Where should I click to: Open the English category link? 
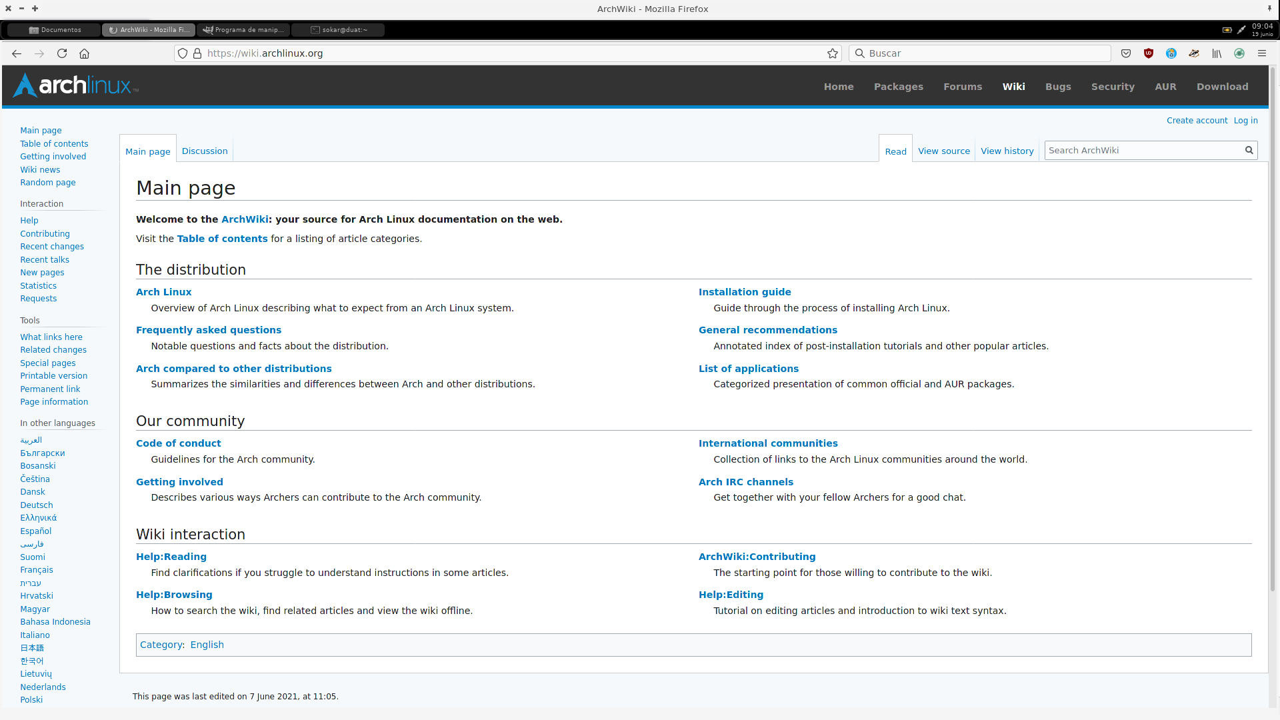click(x=207, y=645)
